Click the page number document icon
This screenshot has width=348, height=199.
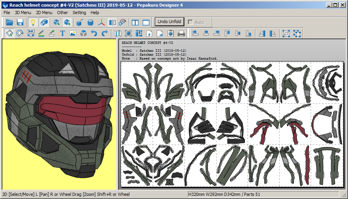149,33
